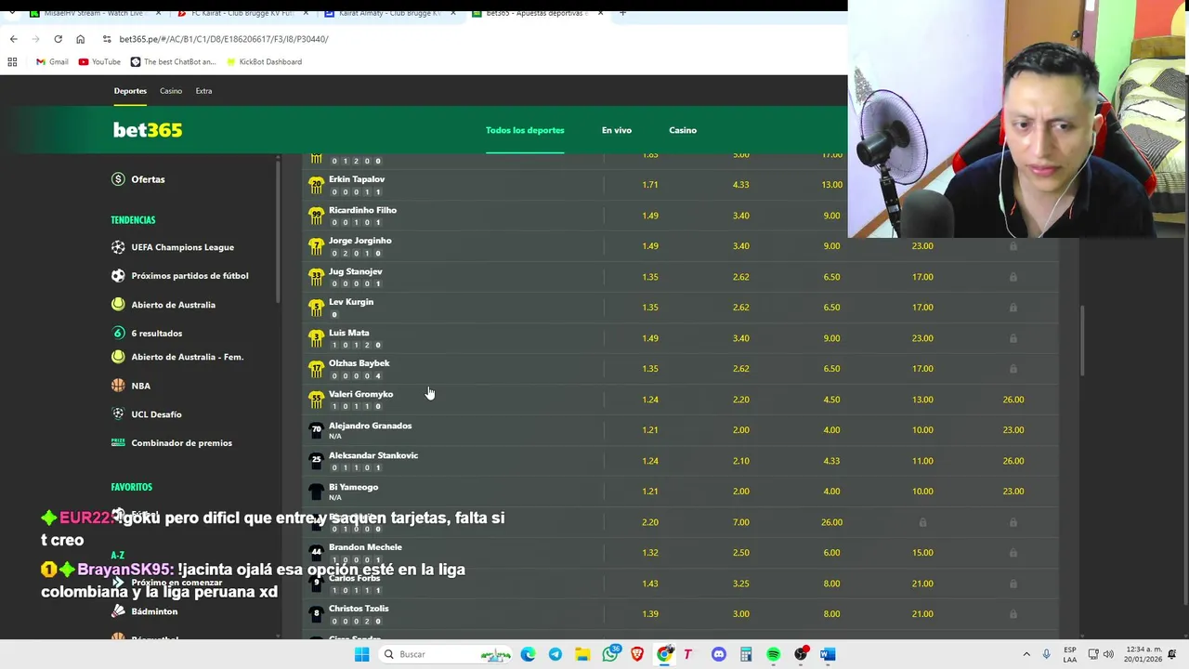The image size is (1189, 669).
Task: Open Discord from the taskbar
Action: pos(718,654)
